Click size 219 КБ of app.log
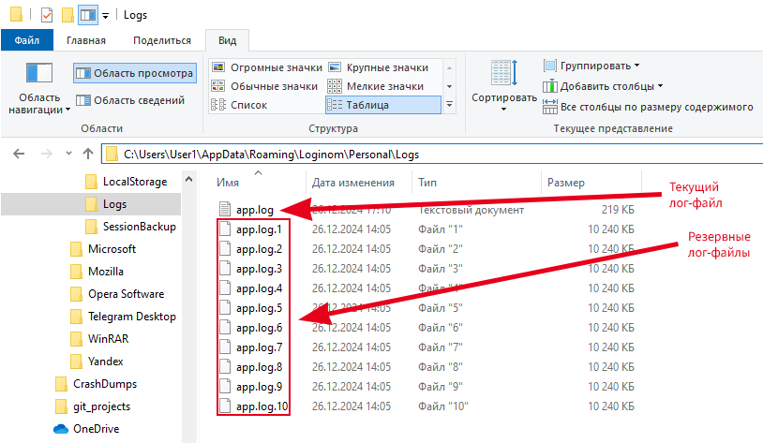The width and height of the screenshot is (763, 443). pos(618,210)
